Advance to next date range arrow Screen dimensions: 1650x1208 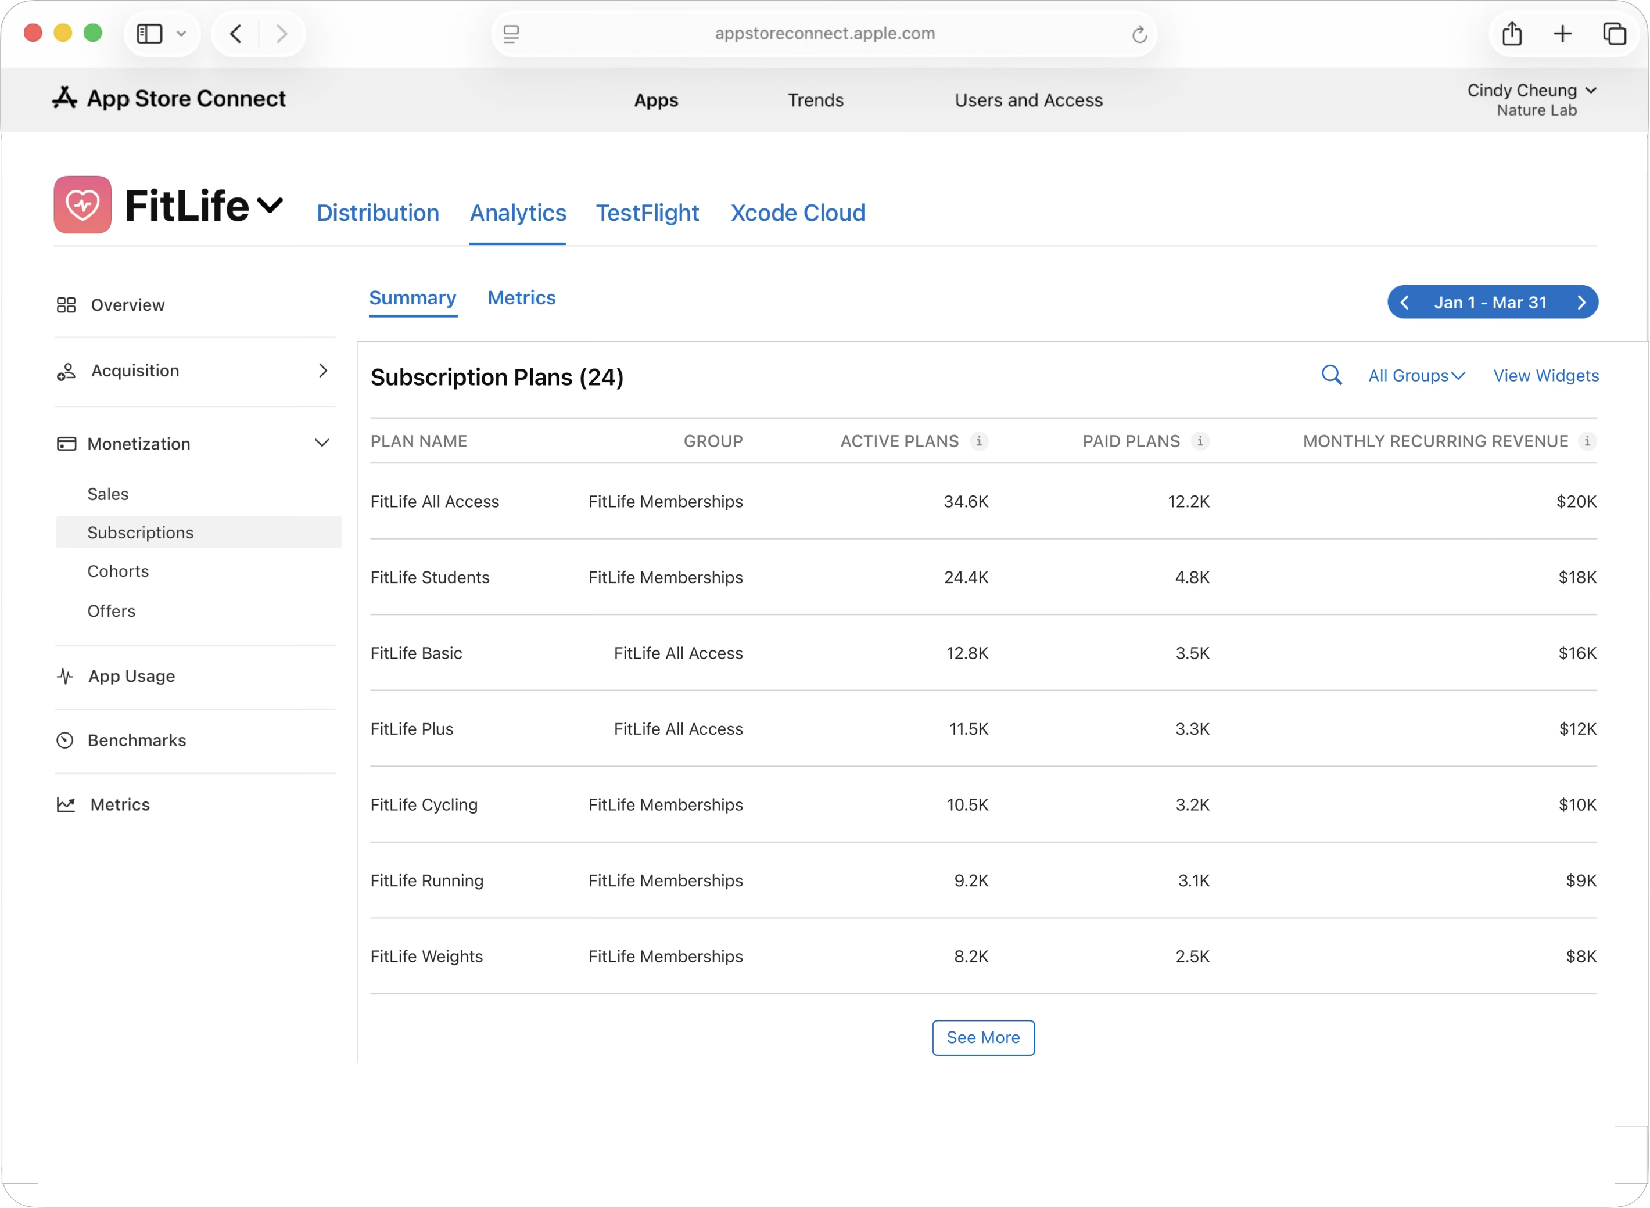click(x=1581, y=303)
